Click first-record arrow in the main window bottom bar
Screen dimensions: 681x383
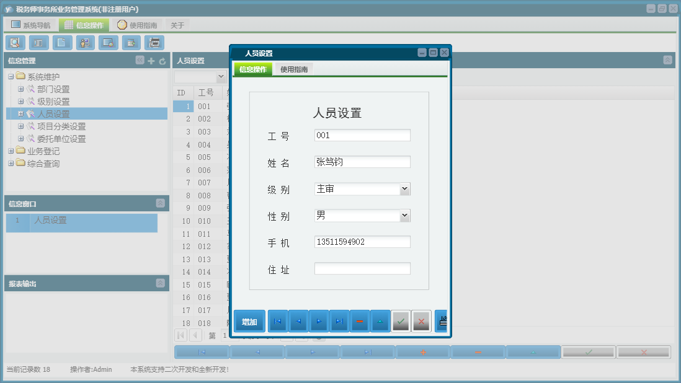coord(202,352)
